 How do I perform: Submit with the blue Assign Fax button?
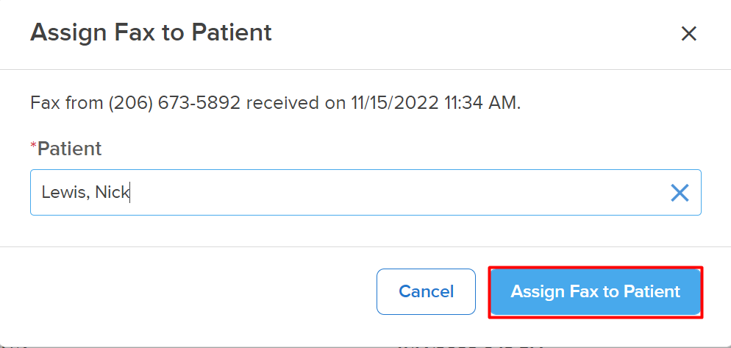coord(596,291)
